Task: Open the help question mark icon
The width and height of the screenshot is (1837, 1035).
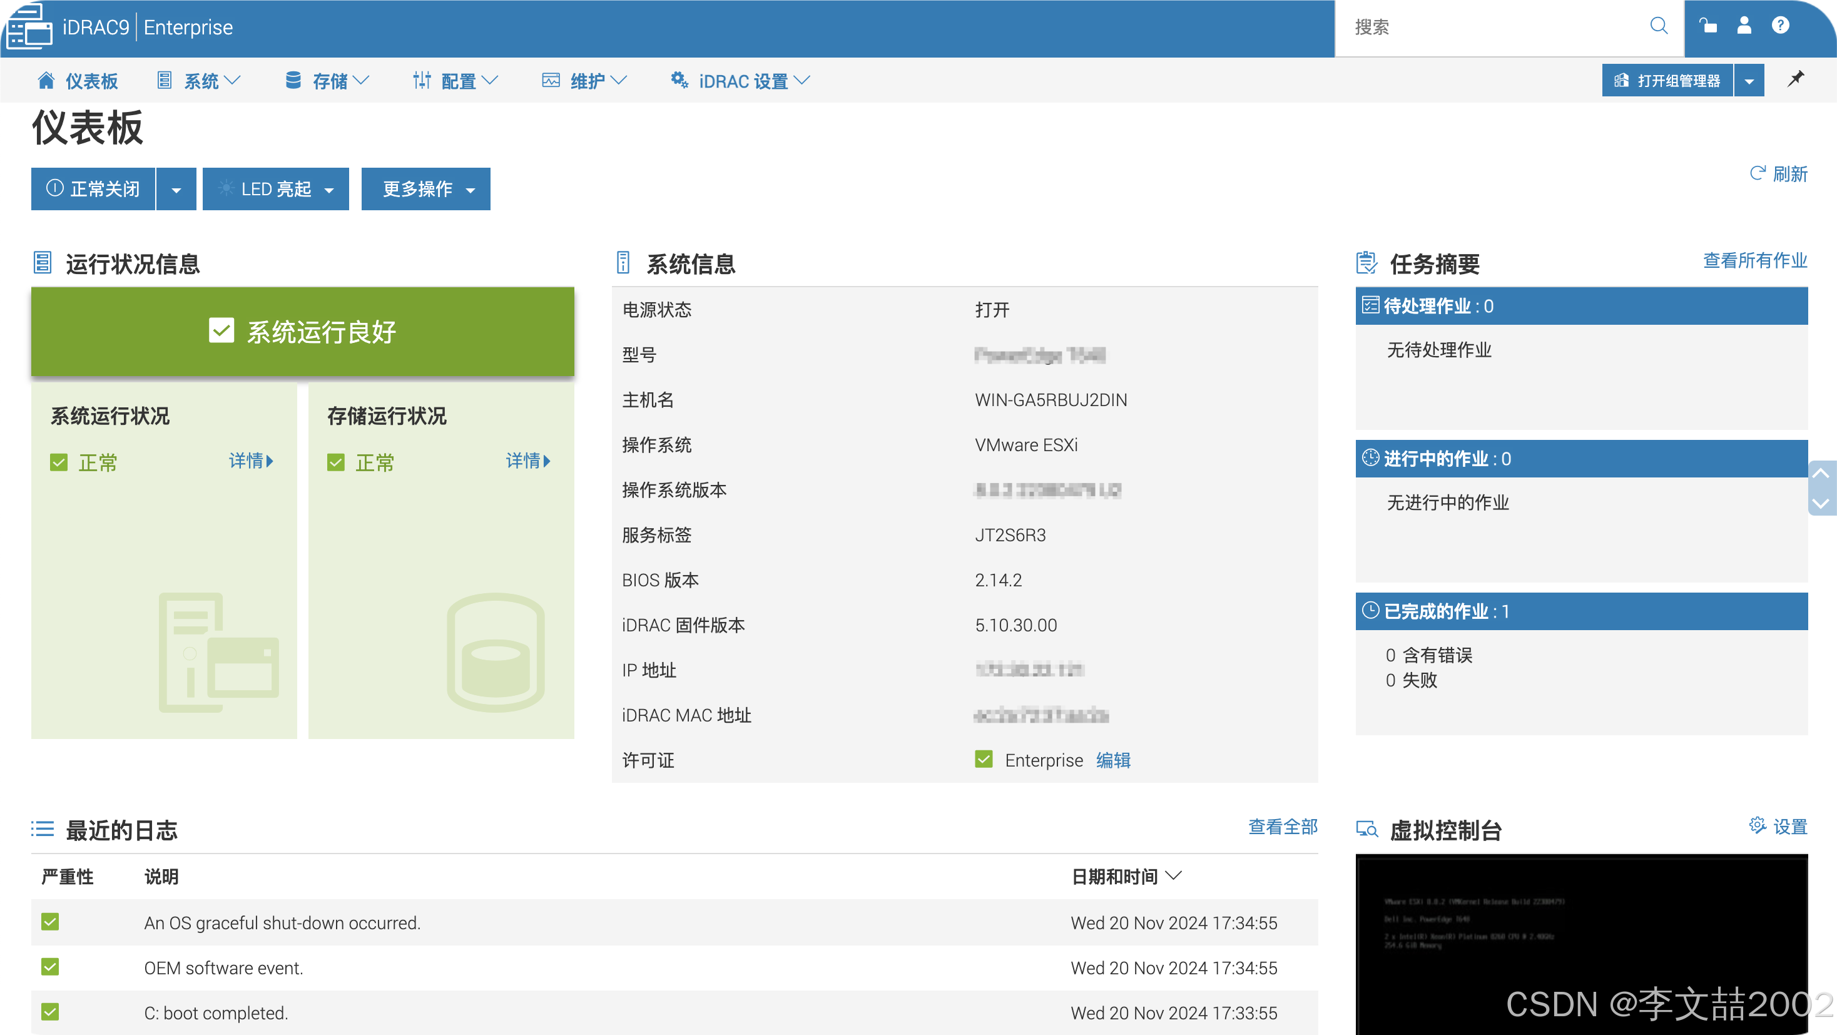Action: [1780, 26]
